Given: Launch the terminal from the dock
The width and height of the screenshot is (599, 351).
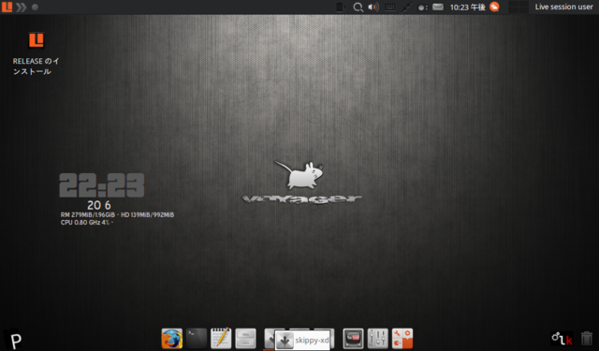Looking at the screenshot, I should pos(197,339).
